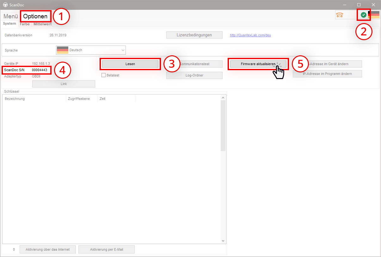Open the Mittelwert tab
Viewport: 381px width, 257px height.
(x=42, y=23)
